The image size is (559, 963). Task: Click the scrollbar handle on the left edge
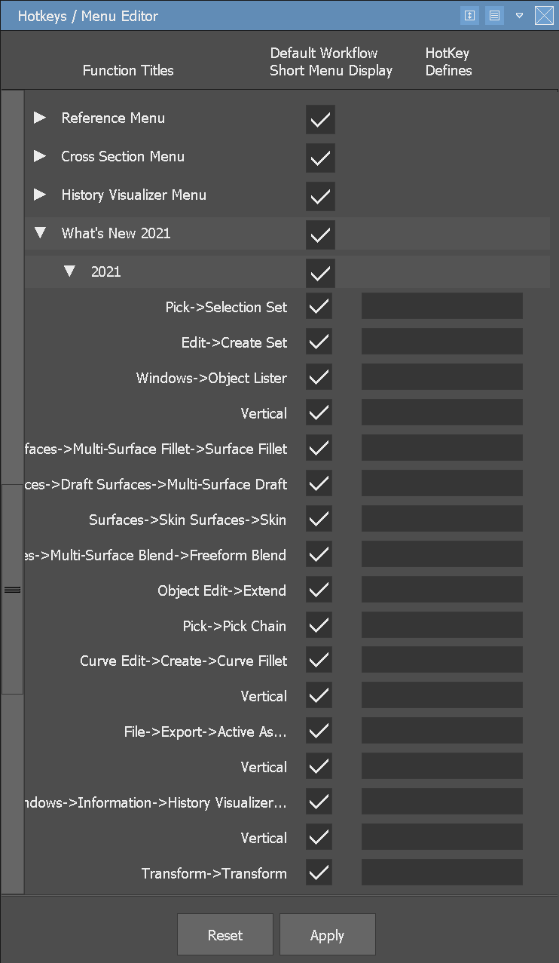[12, 588]
